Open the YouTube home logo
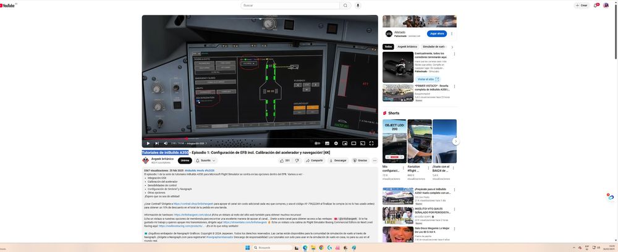The height and width of the screenshot is (252, 618). click(x=7, y=5)
